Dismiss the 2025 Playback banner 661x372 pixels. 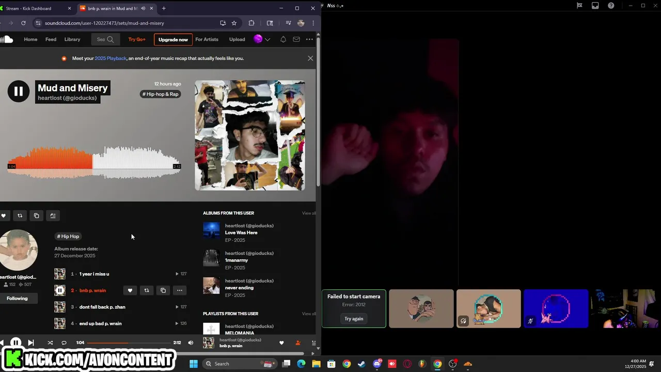pyautogui.click(x=310, y=58)
